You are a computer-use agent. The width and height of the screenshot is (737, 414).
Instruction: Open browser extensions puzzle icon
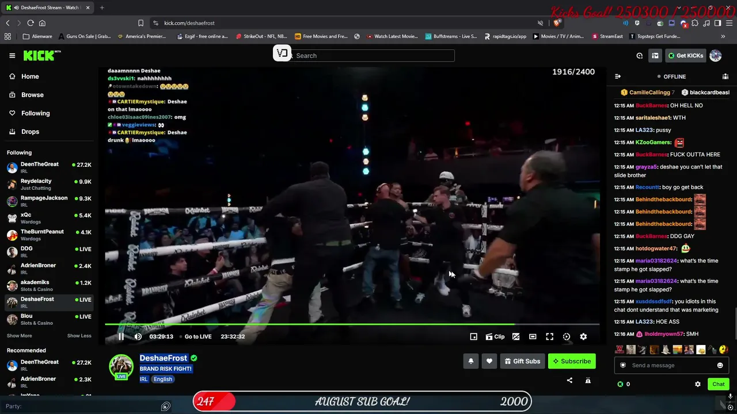pyautogui.click(x=695, y=23)
